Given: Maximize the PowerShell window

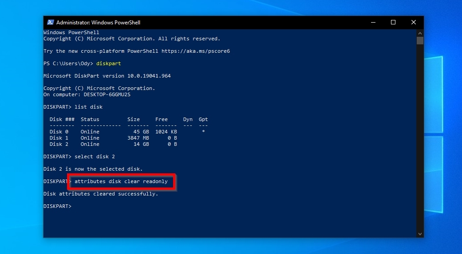Looking at the screenshot, I should coord(393,22).
